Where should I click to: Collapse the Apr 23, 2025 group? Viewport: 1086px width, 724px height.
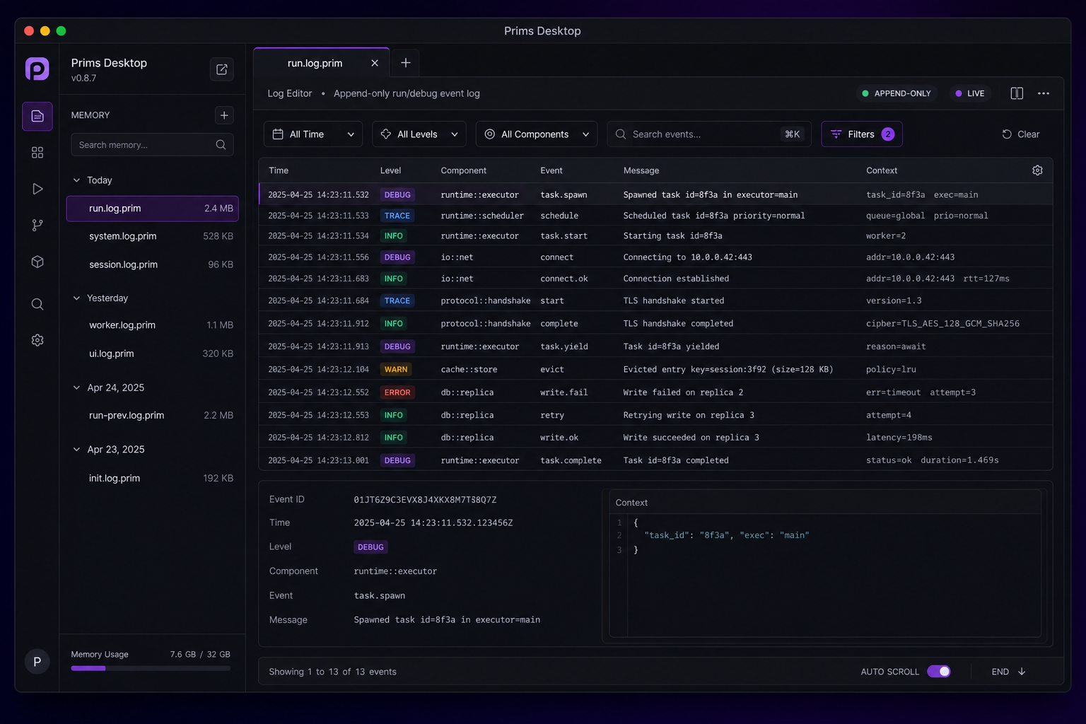point(76,450)
